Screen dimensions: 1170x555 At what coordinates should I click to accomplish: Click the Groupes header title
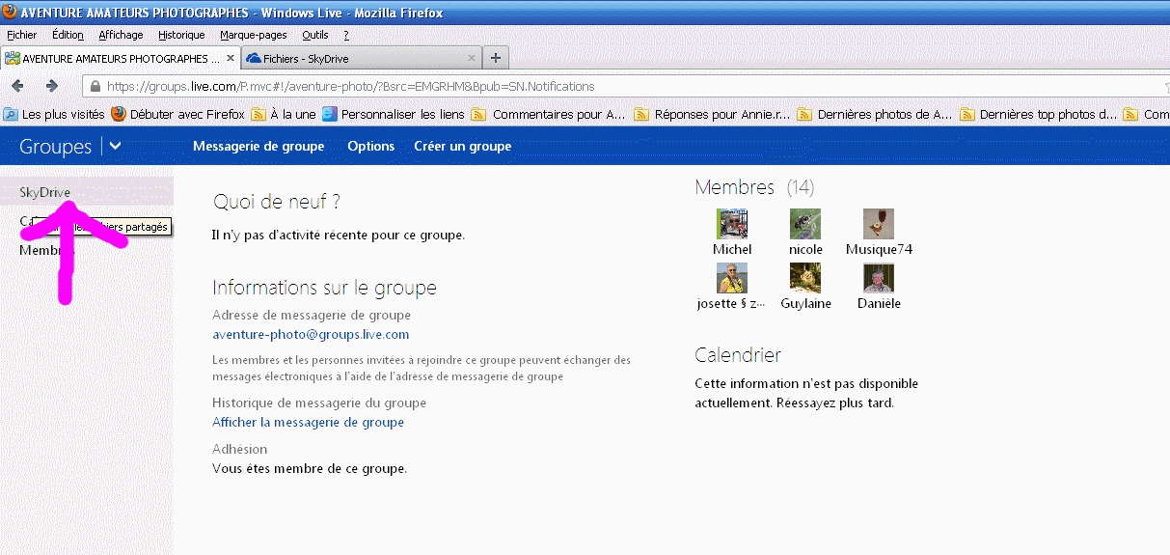pyautogui.click(x=55, y=147)
